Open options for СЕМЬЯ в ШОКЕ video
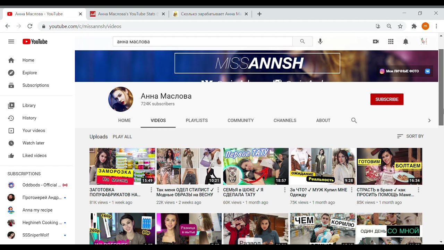Viewport: 444px width, 250px height. (285, 190)
